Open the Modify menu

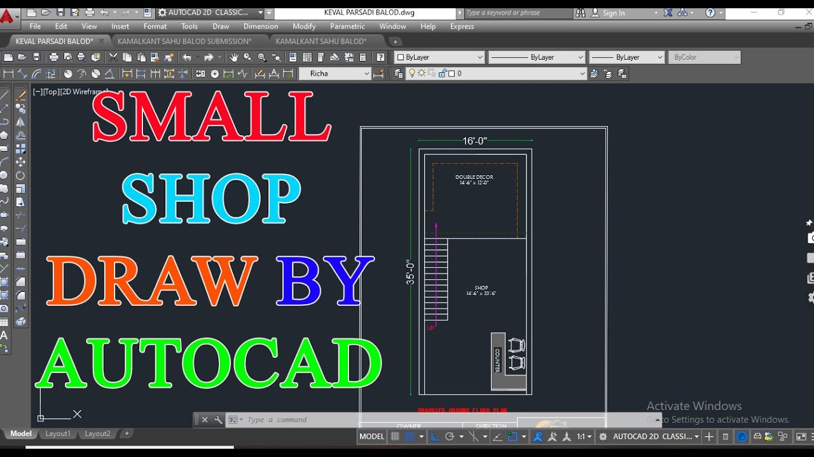(304, 26)
